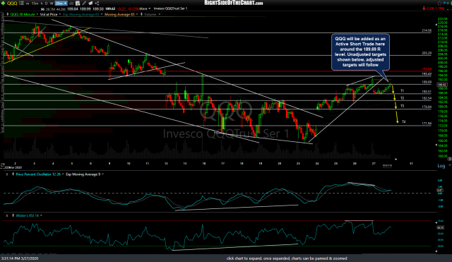Click the move handle before Volume label
The width and height of the screenshot is (452, 262).
click(x=141, y=14)
